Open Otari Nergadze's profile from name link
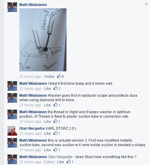This screenshot has height=165, width=150. (x=32, y=128)
